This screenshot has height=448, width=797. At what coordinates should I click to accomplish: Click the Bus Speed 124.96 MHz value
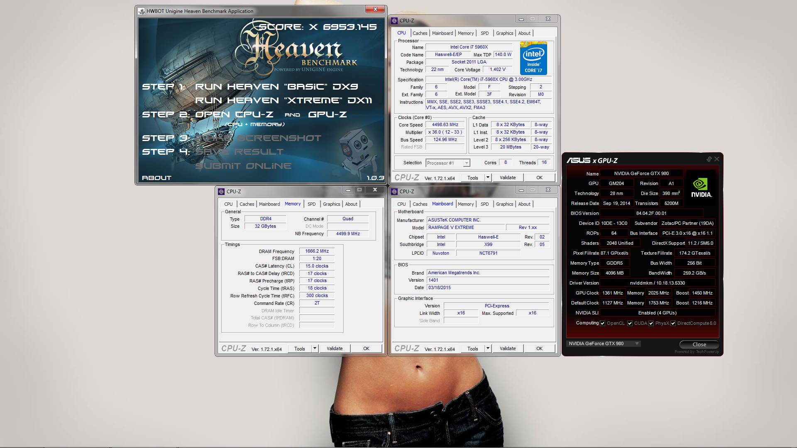(445, 140)
